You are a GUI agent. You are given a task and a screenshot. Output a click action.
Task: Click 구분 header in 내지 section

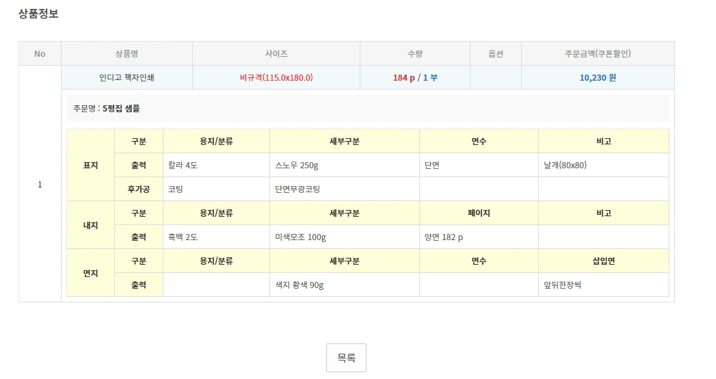tap(139, 213)
